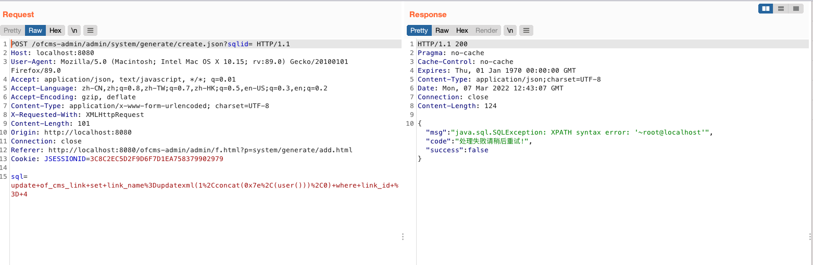
Task: Click the response Content-Type header
Action: pos(509,79)
